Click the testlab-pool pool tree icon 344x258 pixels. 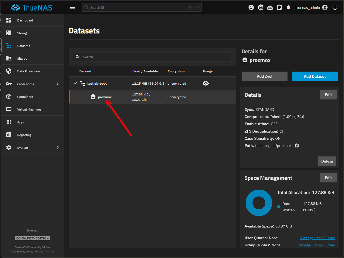tap(82, 83)
